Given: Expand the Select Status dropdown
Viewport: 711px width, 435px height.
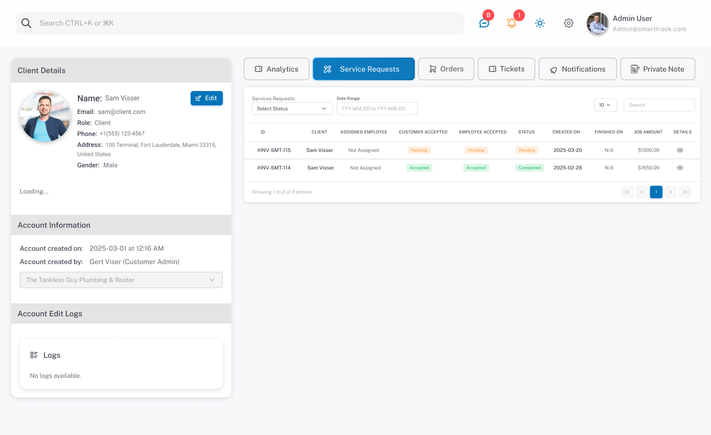Looking at the screenshot, I should tap(291, 109).
